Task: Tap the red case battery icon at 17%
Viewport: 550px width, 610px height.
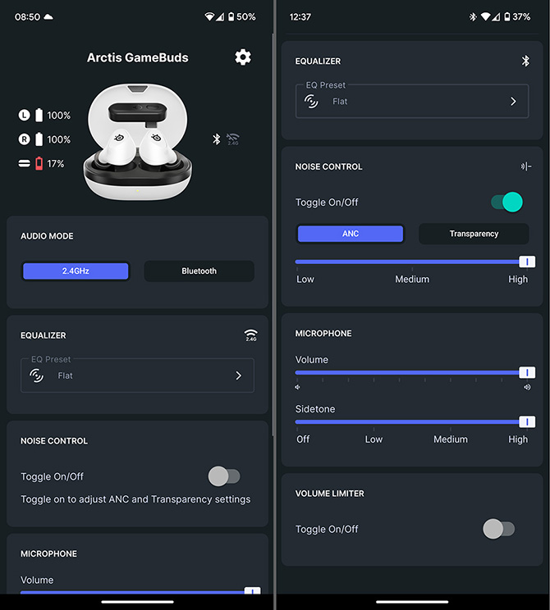Action: [x=39, y=163]
